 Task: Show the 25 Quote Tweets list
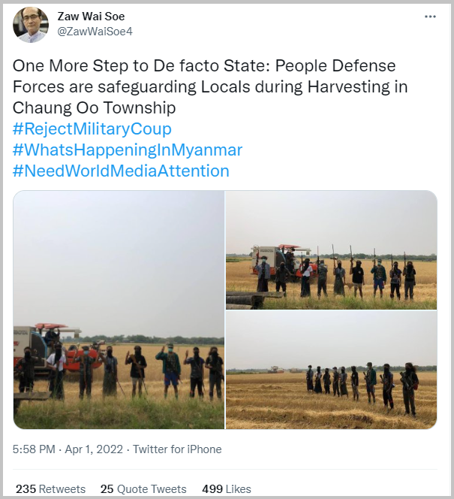tap(143, 488)
